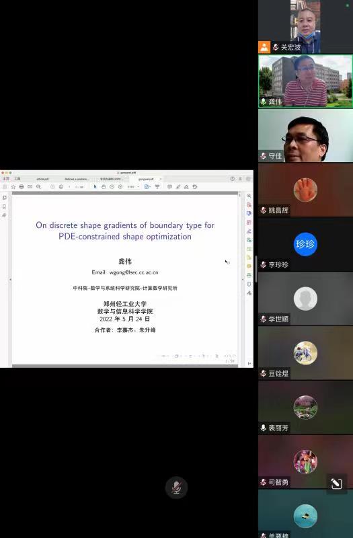Open the notifications bell in Acrobat
The image size is (353, 538).
tap(240, 179)
